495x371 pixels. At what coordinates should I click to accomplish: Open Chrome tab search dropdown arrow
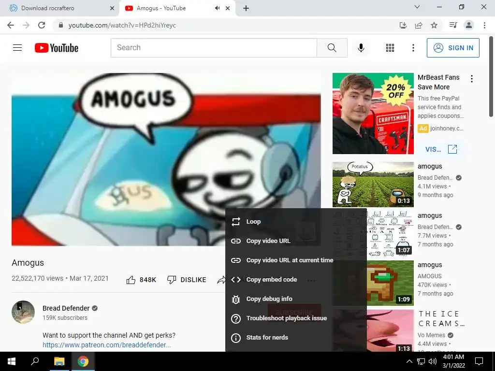(417, 7)
